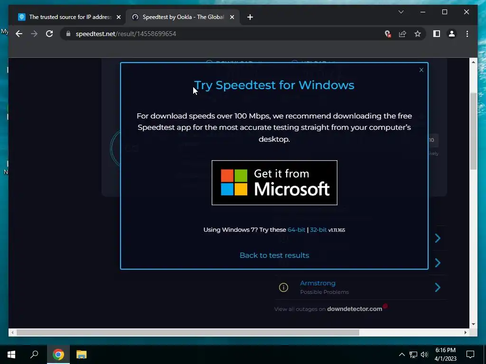The height and width of the screenshot is (364, 486).
Task: Expand the Armstrong possible problems row
Action: pos(437,288)
